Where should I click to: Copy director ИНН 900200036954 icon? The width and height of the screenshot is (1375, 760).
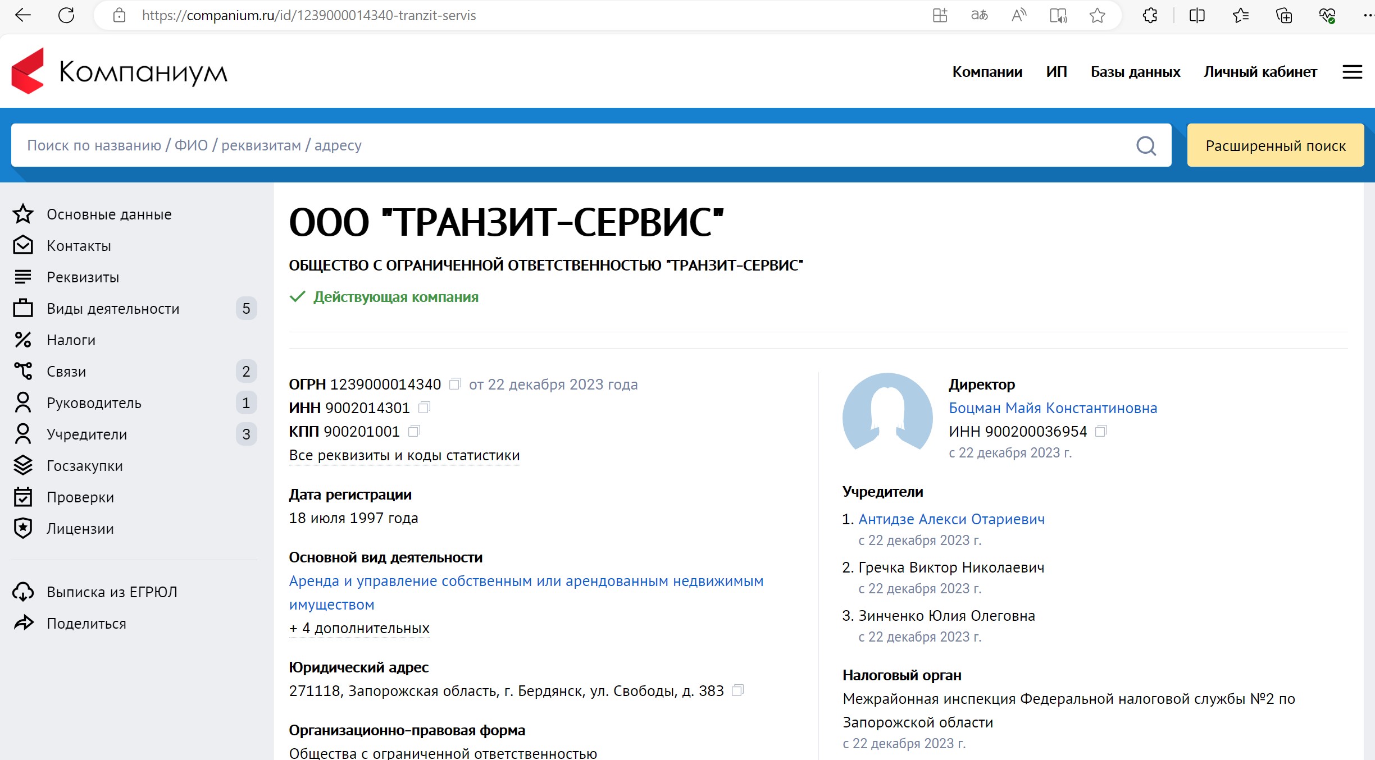pyautogui.click(x=1101, y=431)
